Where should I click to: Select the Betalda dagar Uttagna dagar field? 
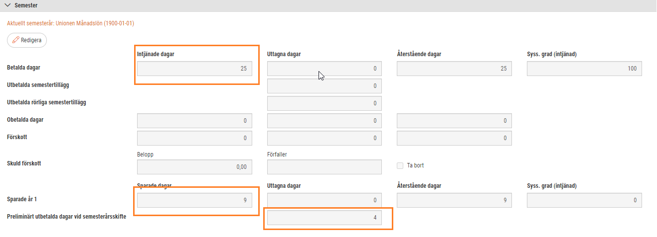pos(325,69)
